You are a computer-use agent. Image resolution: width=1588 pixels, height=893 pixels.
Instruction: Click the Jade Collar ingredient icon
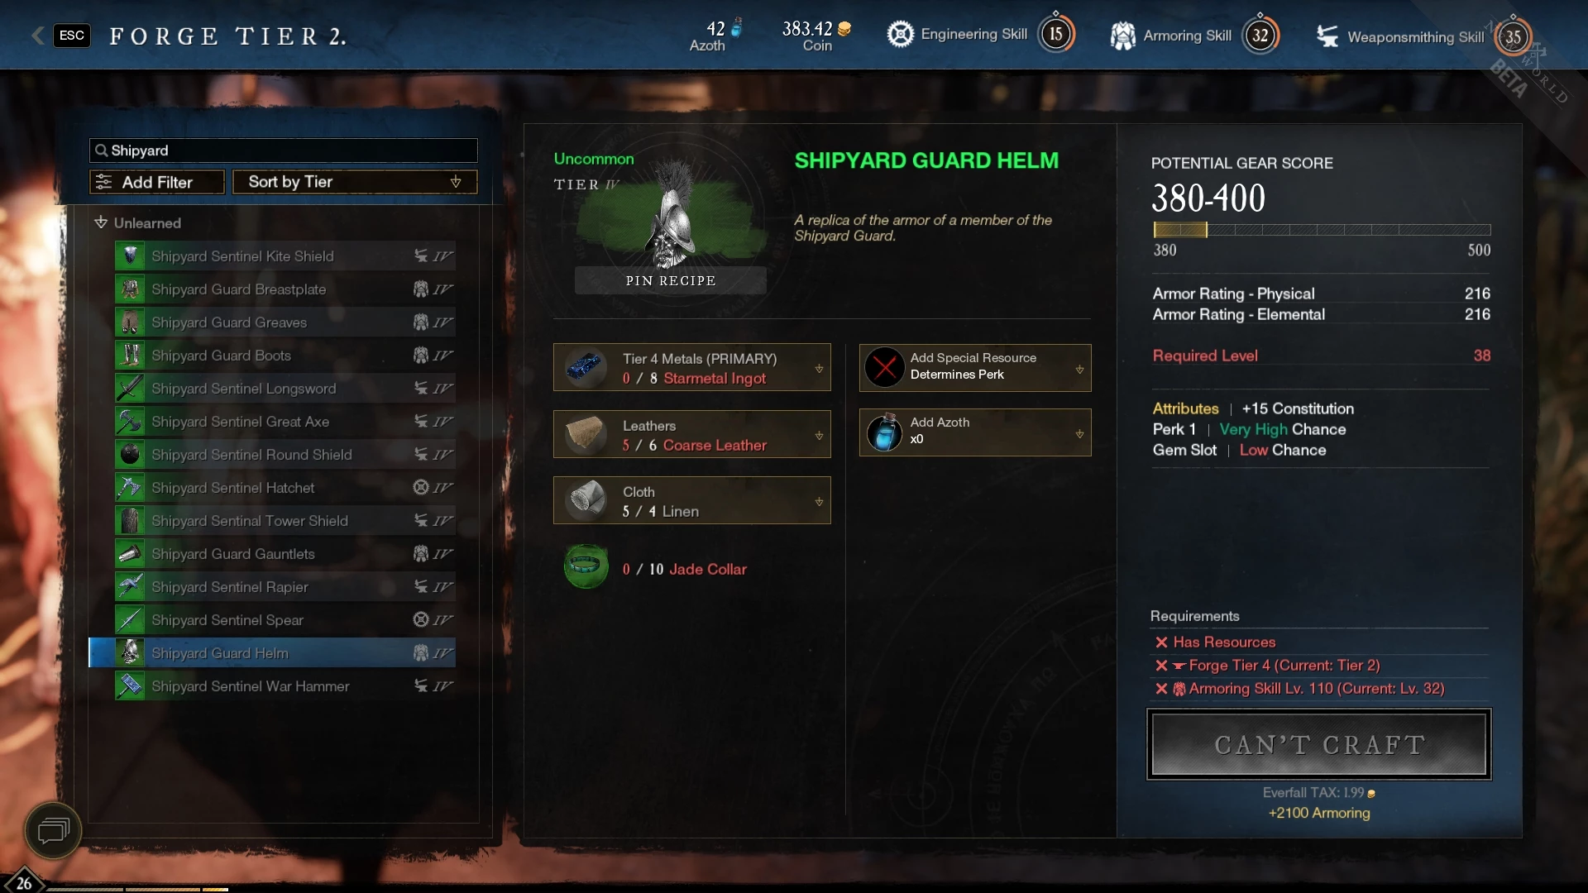586,567
